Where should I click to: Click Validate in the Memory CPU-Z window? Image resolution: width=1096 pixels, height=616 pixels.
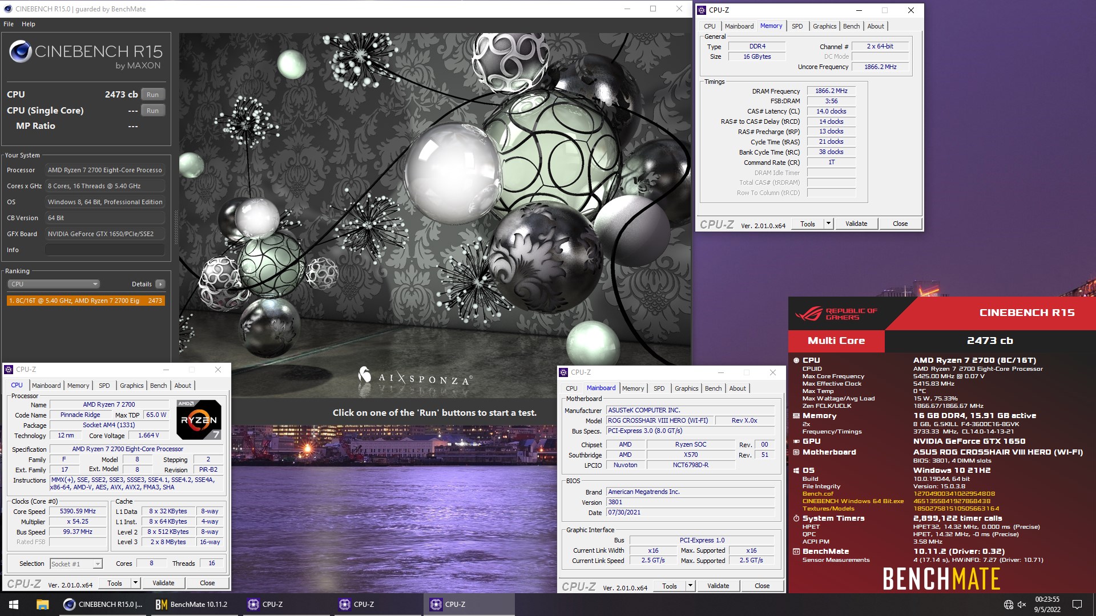856,224
